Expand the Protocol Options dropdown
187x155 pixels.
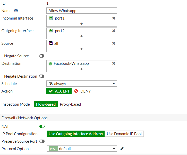coord(82,149)
